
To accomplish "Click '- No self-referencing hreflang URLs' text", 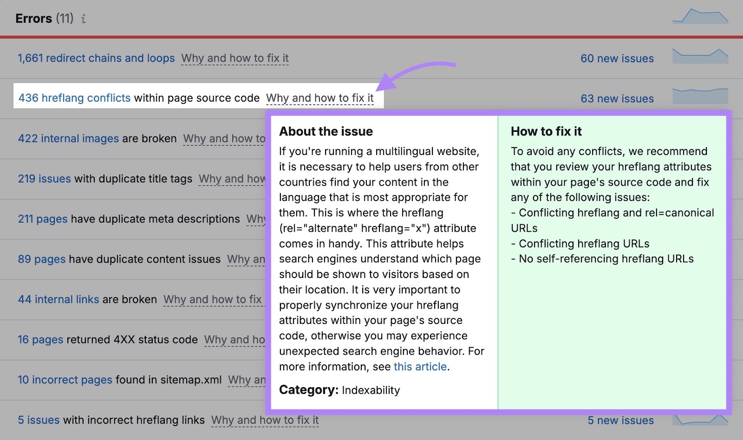I will point(602,259).
